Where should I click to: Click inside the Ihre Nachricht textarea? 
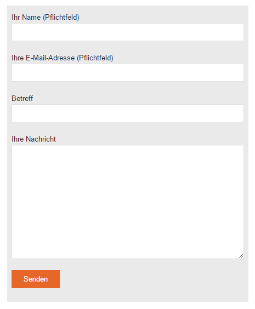pos(128,202)
